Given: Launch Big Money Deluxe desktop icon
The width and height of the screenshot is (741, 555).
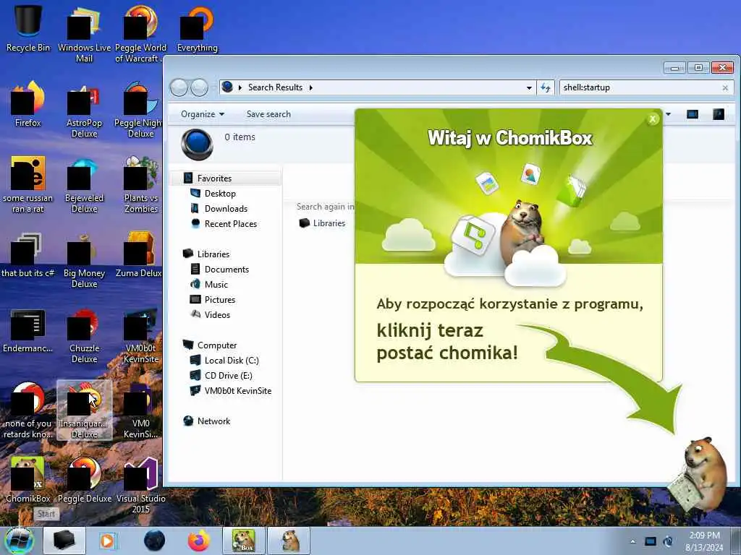Looking at the screenshot, I should 84,259.
